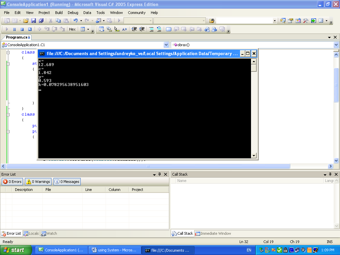Open the Tools menu
The image size is (340, 255).
[100, 13]
